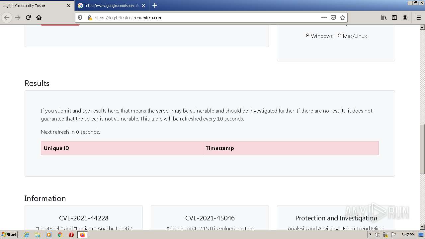Launch Internet Explorer from taskbar
Screen dimensions: 425x239
coord(26,235)
